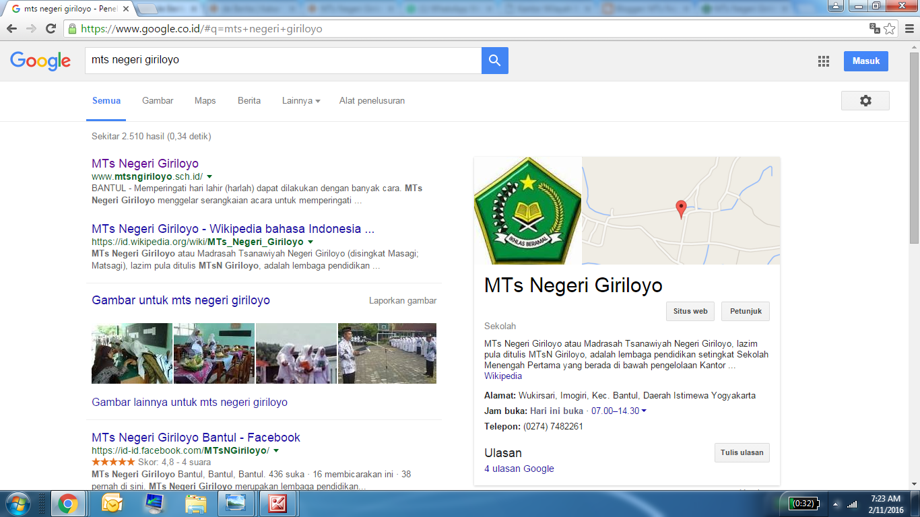The height and width of the screenshot is (517, 920).
Task: Click the Telepon number (0274) 7482261
Action: 553,426
